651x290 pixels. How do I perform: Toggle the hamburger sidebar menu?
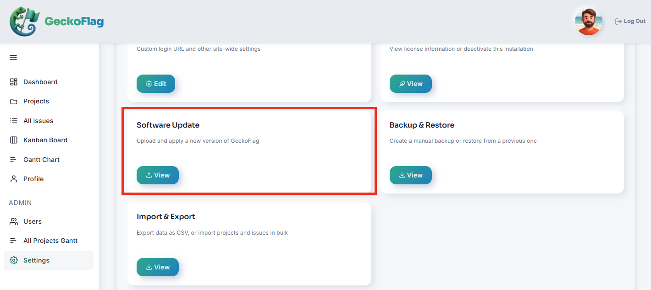13,58
